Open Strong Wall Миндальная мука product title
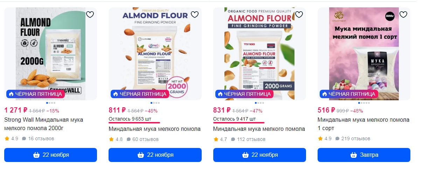The width and height of the screenshot is (437, 169). point(44,124)
